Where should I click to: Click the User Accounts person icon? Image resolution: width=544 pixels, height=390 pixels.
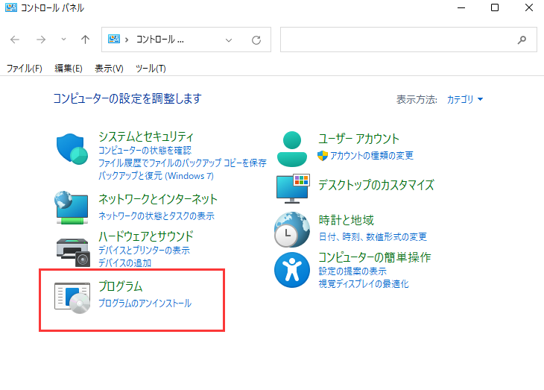(x=292, y=148)
